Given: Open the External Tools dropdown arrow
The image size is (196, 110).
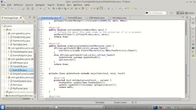Looking at the screenshot, I should 68,9.
